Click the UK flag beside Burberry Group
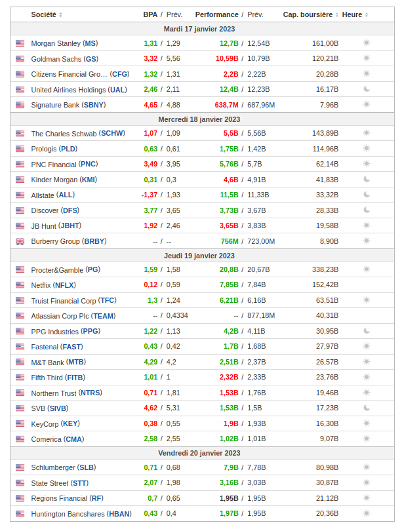The image size is (402, 529). [x=20, y=241]
